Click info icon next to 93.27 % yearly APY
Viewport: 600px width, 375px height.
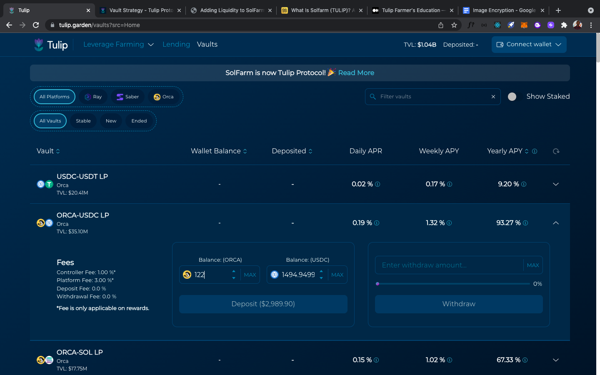tap(525, 223)
